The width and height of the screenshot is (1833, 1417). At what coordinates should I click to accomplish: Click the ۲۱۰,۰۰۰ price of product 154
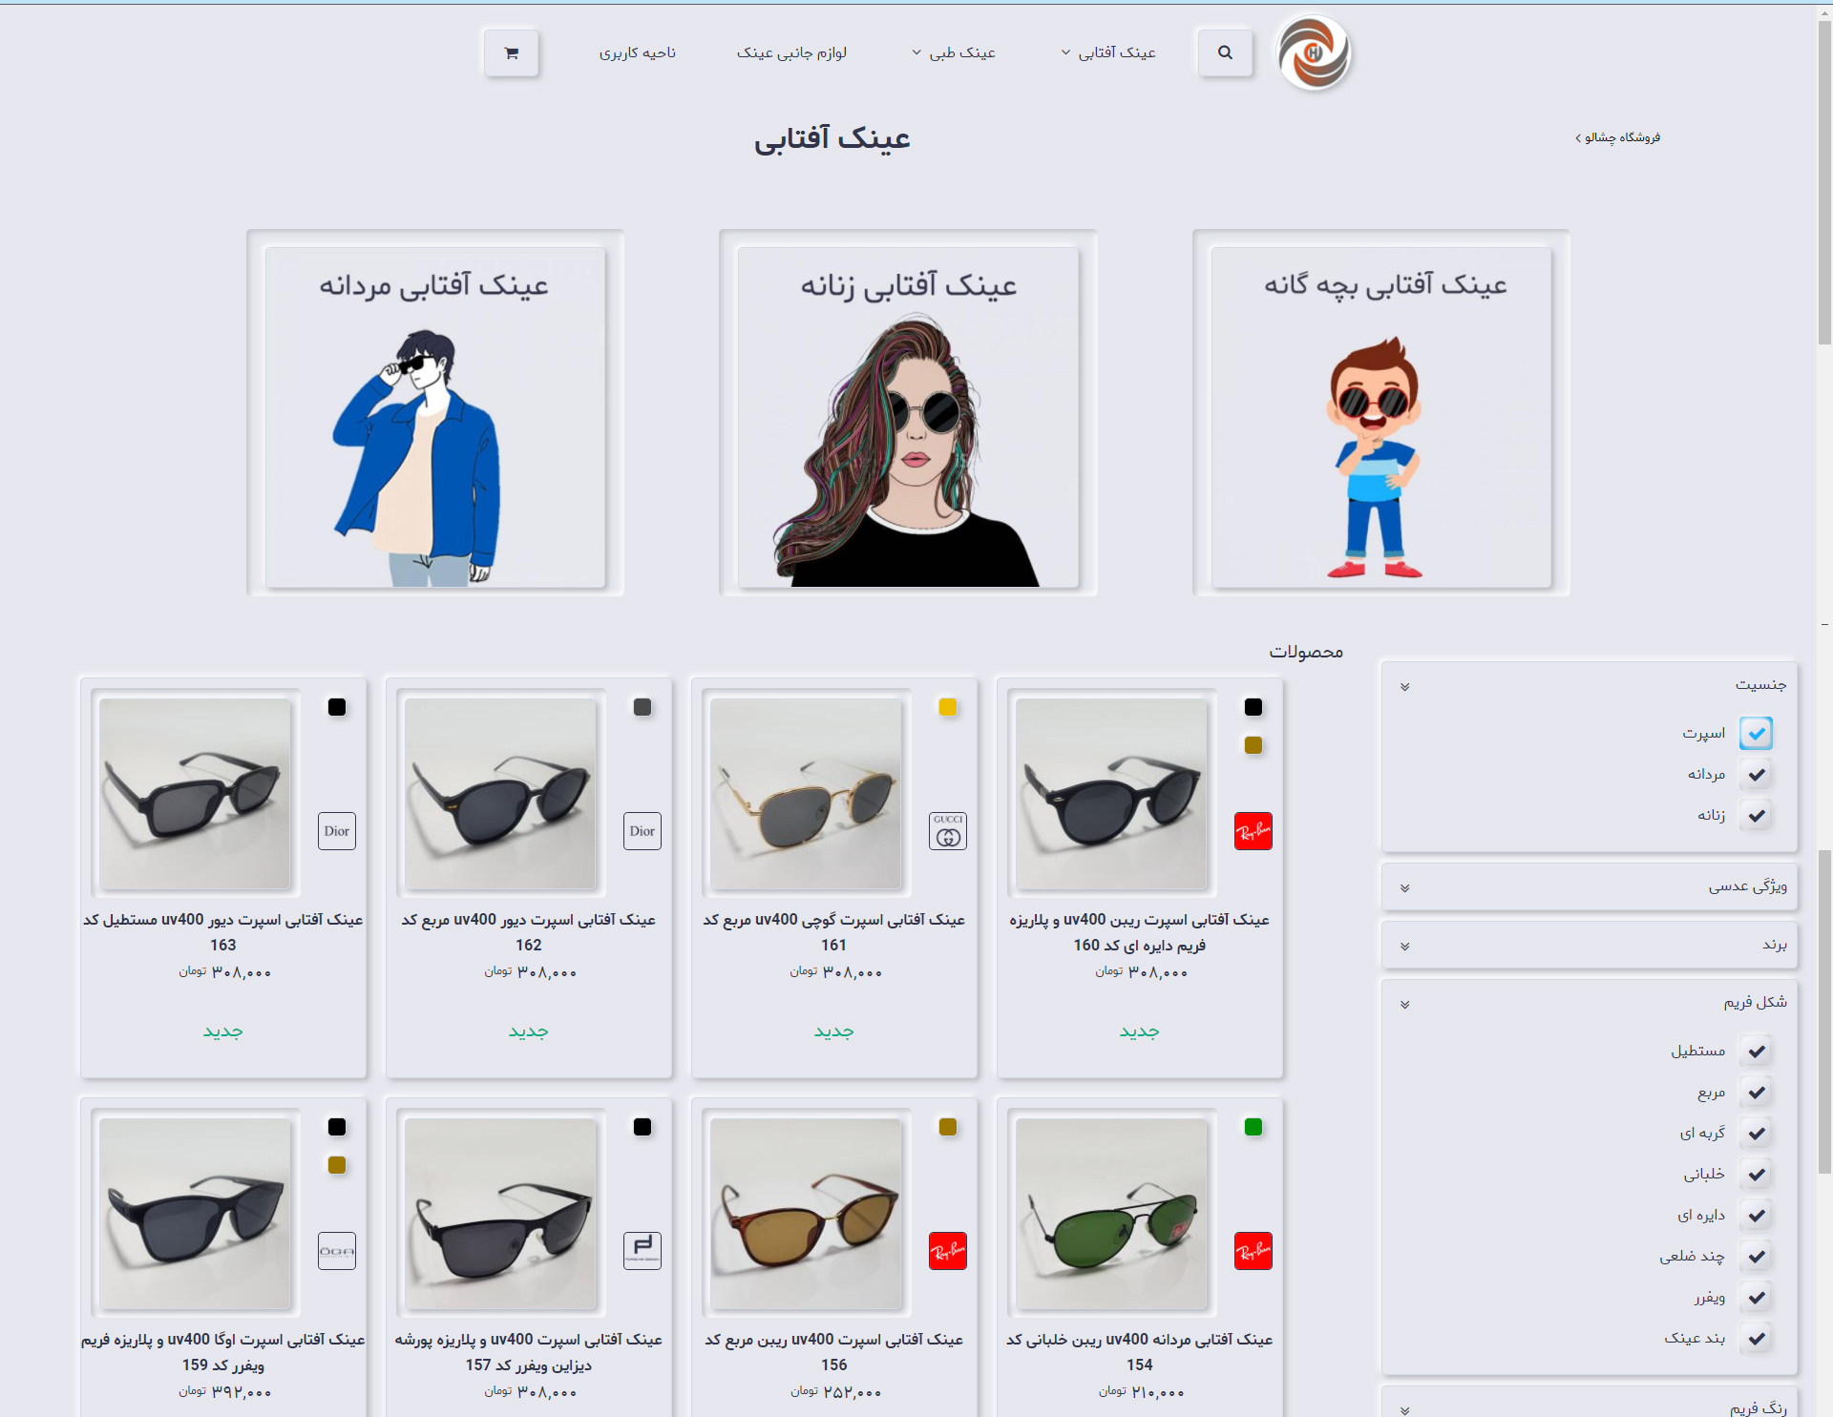tap(1141, 1392)
